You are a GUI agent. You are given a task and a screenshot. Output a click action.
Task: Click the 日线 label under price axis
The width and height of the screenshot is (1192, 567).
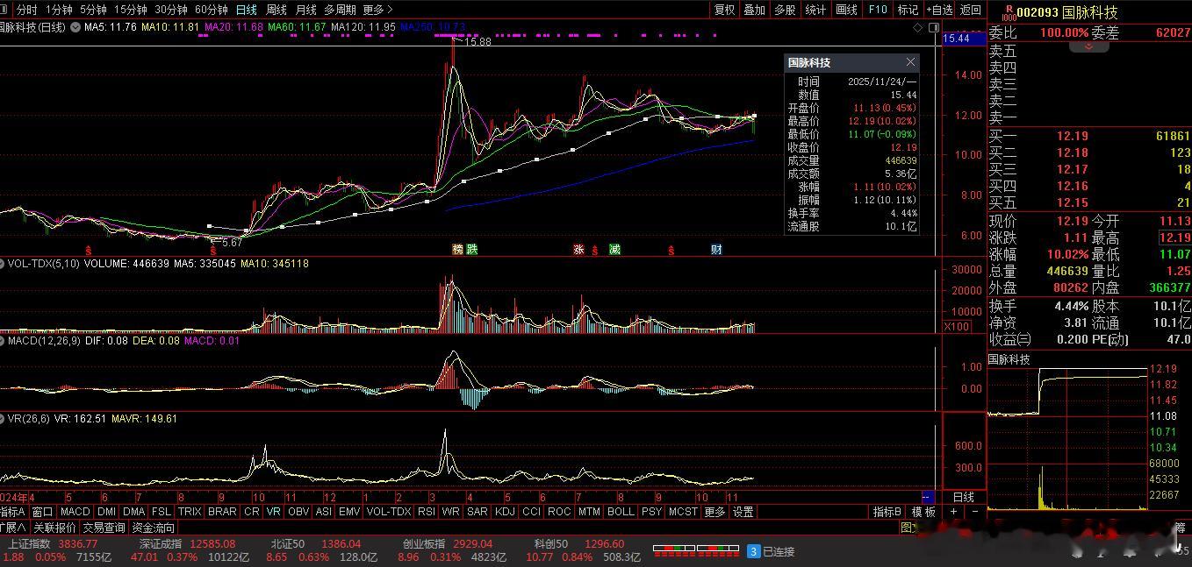coord(963,497)
